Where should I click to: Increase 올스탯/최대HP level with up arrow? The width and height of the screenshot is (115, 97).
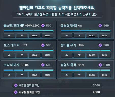[9, 35]
